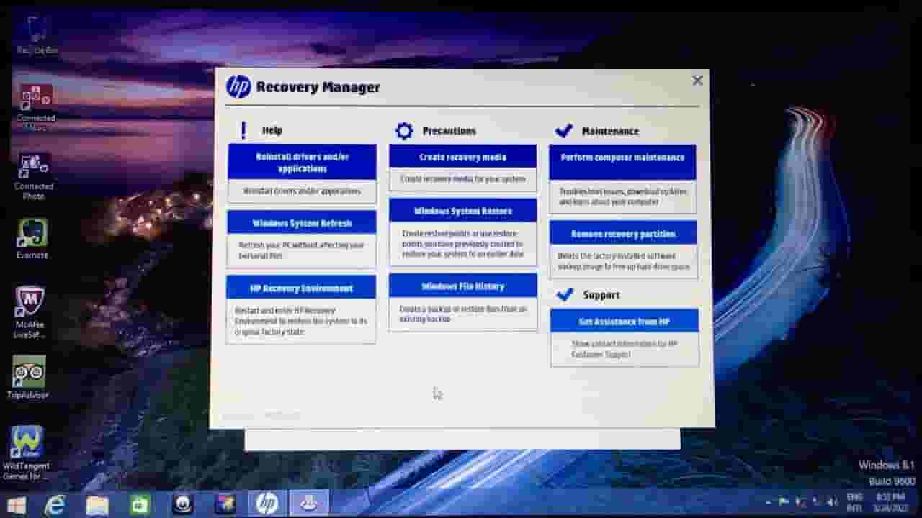Click the Maintenance checkmark icon
This screenshot has width=922, height=518.
pyautogui.click(x=564, y=131)
